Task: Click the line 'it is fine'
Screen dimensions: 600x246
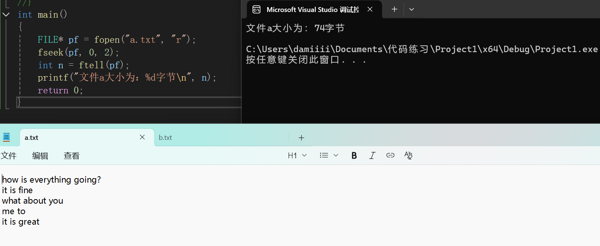Action: 17,190
